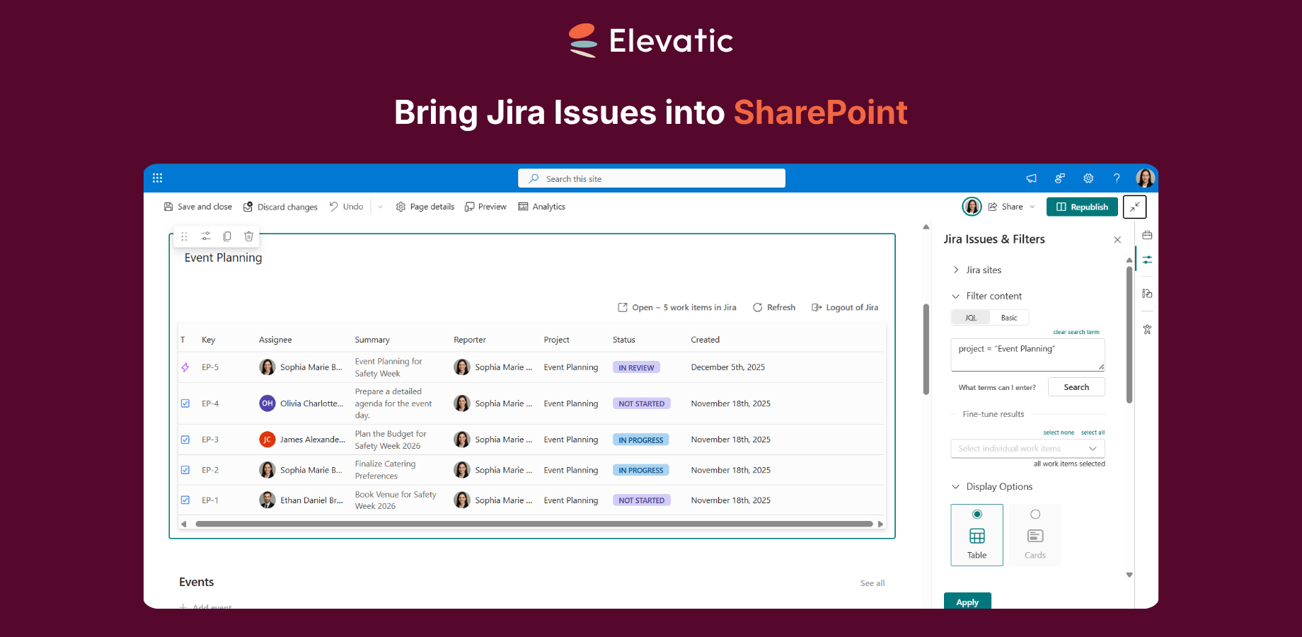Open the web part toolbox panel on right edge
Screen dimensions: 1302x637
coord(1147,234)
